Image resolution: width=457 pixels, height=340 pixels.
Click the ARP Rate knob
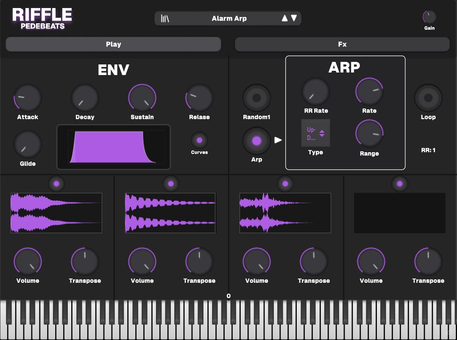[369, 92]
